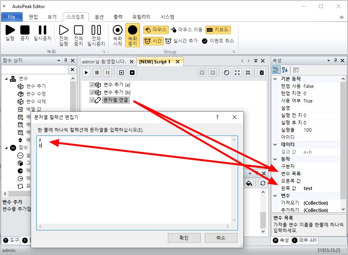Click the function search input field
This screenshot has height=255, width=348.
(34, 70)
